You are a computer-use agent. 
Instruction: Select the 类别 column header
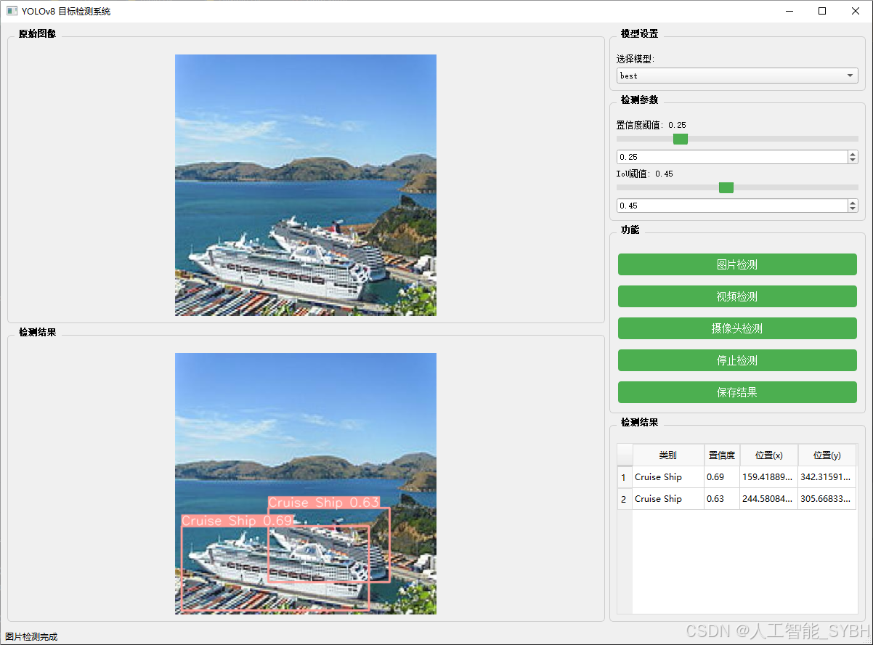pyautogui.click(x=668, y=455)
